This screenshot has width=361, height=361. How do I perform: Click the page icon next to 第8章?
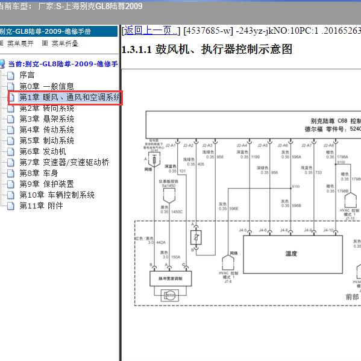coord(11,173)
